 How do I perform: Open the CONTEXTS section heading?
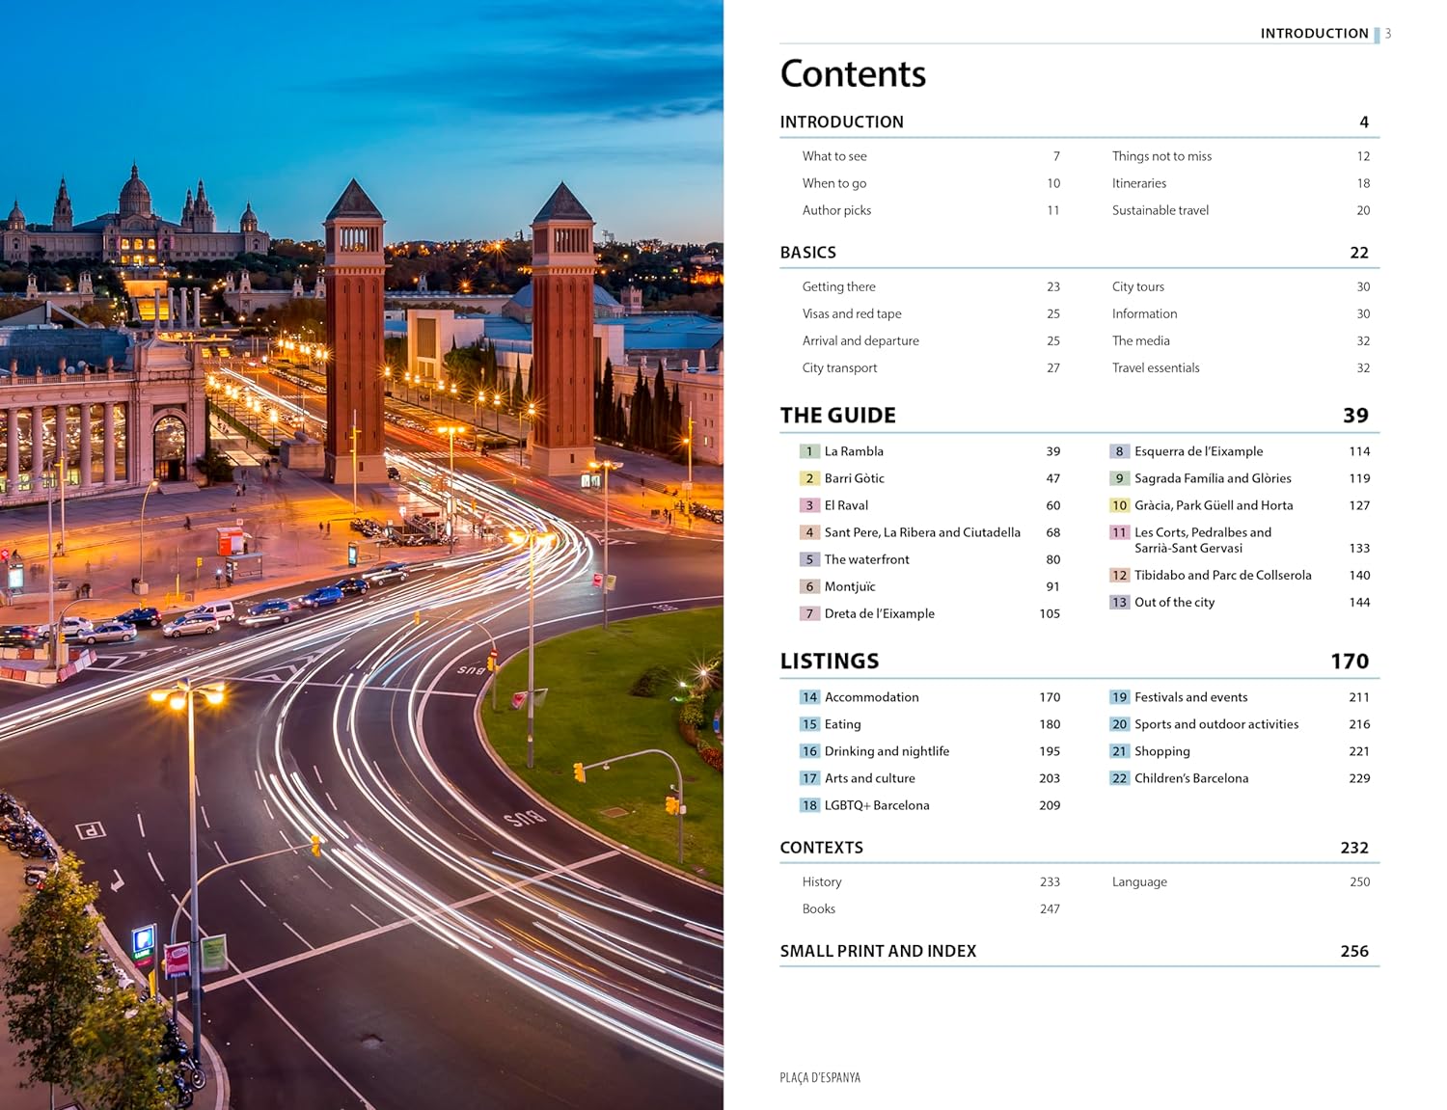click(821, 848)
